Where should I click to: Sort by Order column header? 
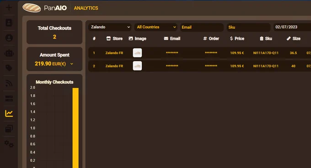click(211, 39)
